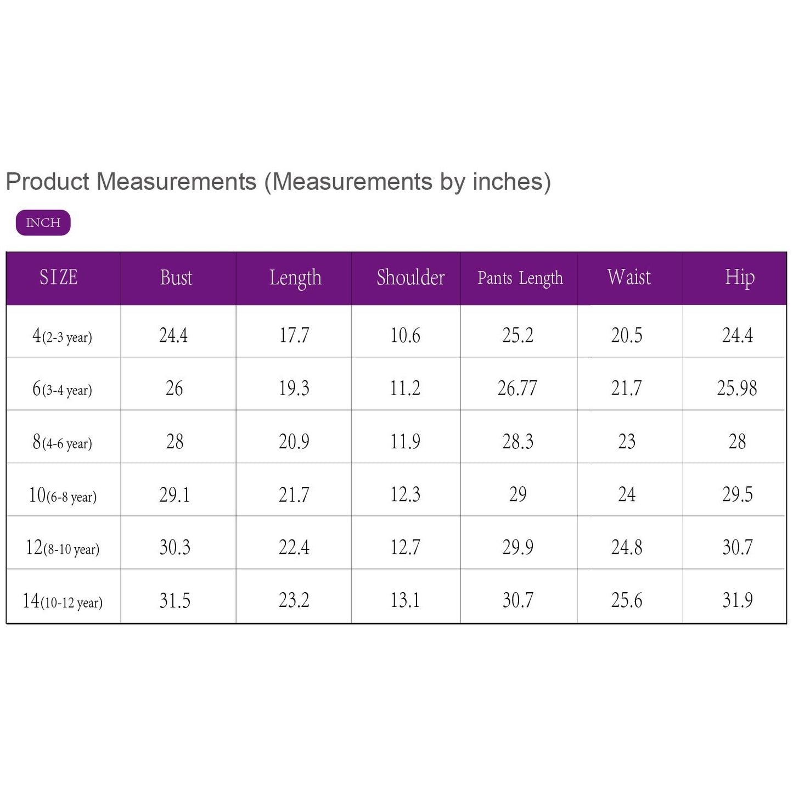Click the Pants Length column header
This screenshot has height=793, width=793.
click(x=520, y=278)
